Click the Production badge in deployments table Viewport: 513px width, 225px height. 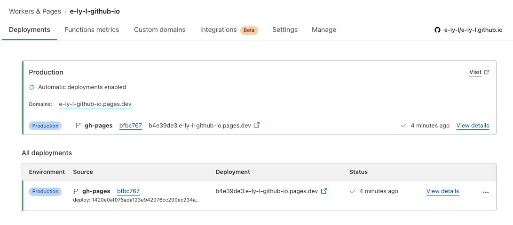click(45, 191)
